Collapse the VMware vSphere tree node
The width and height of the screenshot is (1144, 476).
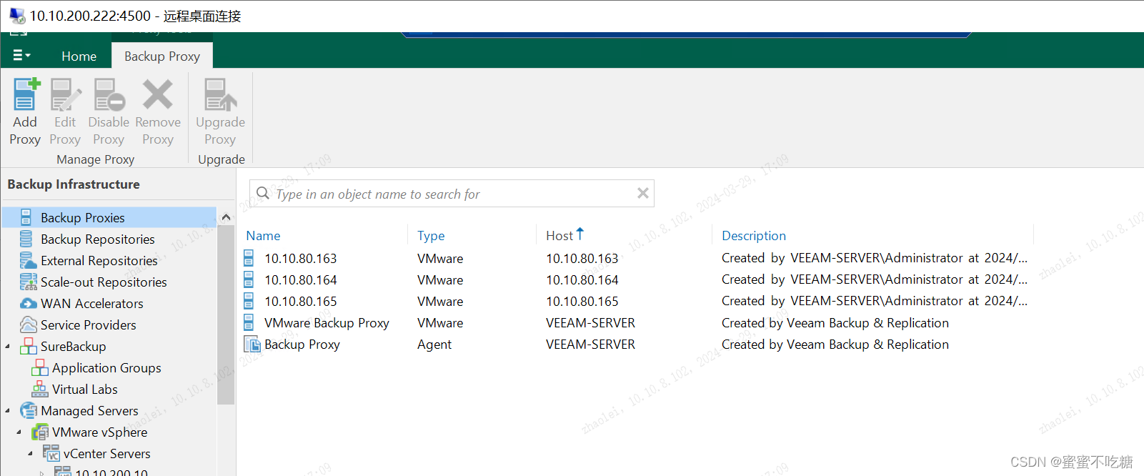click(x=19, y=432)
